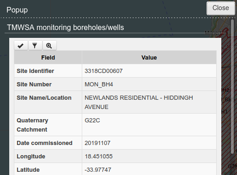Click the Field column header
Image resolution: width=237 pixels, height=175 pixels.
pos(48,58)
